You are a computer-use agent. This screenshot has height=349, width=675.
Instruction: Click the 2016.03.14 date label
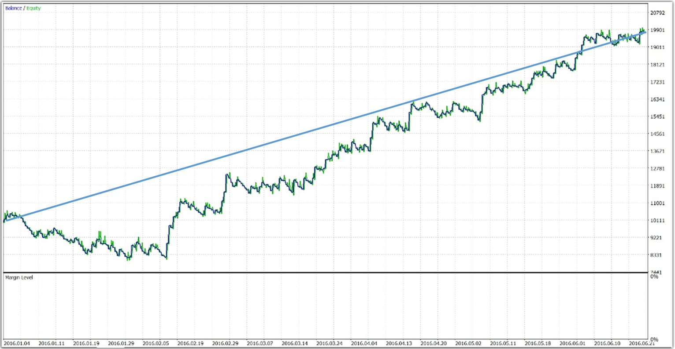[294, 343]
